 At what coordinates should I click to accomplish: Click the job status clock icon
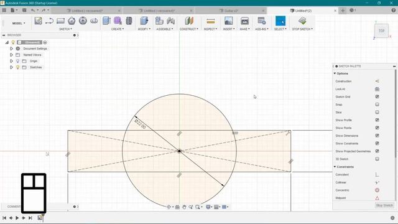[x=351, y=11]
